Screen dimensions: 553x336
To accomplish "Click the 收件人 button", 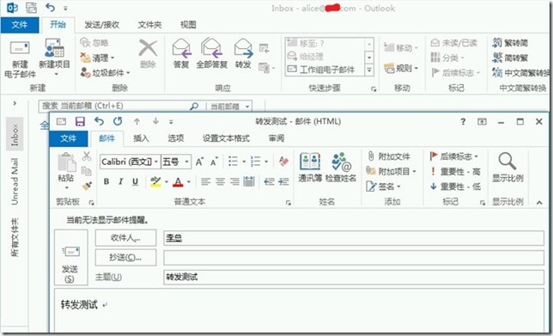I will (x=125, y=238).
